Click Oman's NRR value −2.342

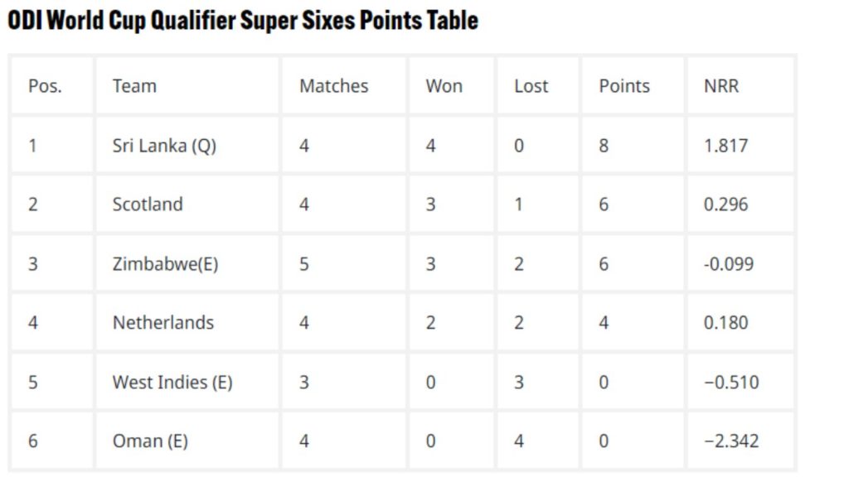tap(730, 441)
